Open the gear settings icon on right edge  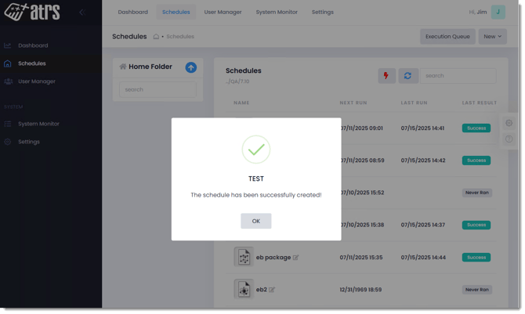(x=509, y=123)
